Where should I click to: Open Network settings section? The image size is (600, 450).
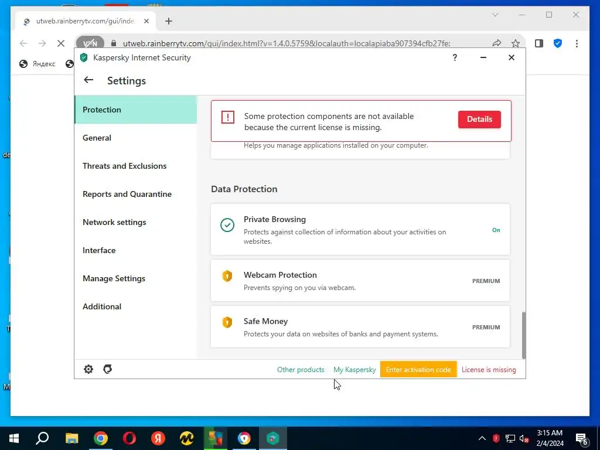[135, 222]
